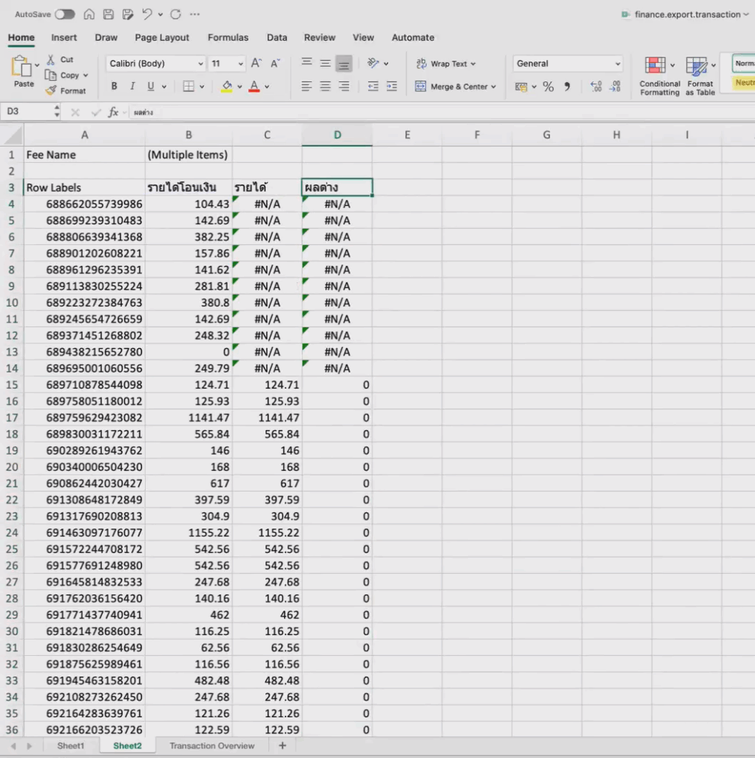The image size is (755, 758).
Task: Click the Wrap Text button
Action: click(447, 64)
